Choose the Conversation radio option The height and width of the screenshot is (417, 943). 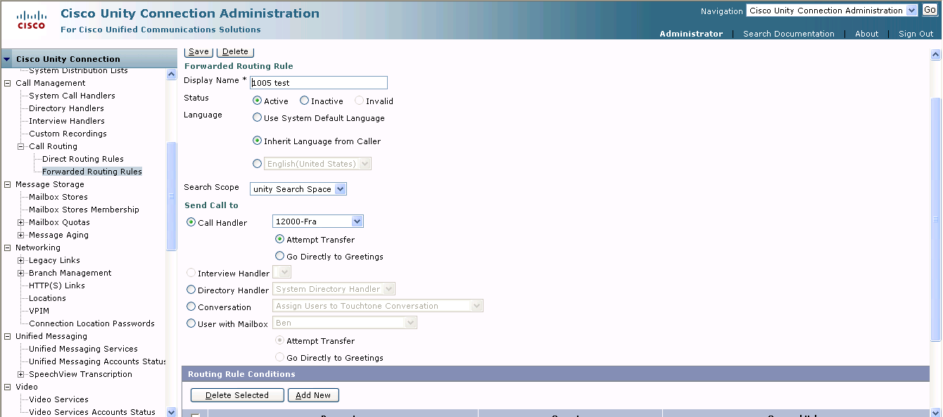click(191, 307)
